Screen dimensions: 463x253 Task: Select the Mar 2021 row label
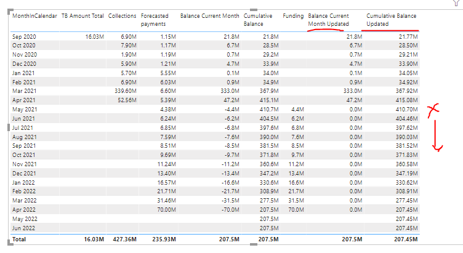click(24, 91)
